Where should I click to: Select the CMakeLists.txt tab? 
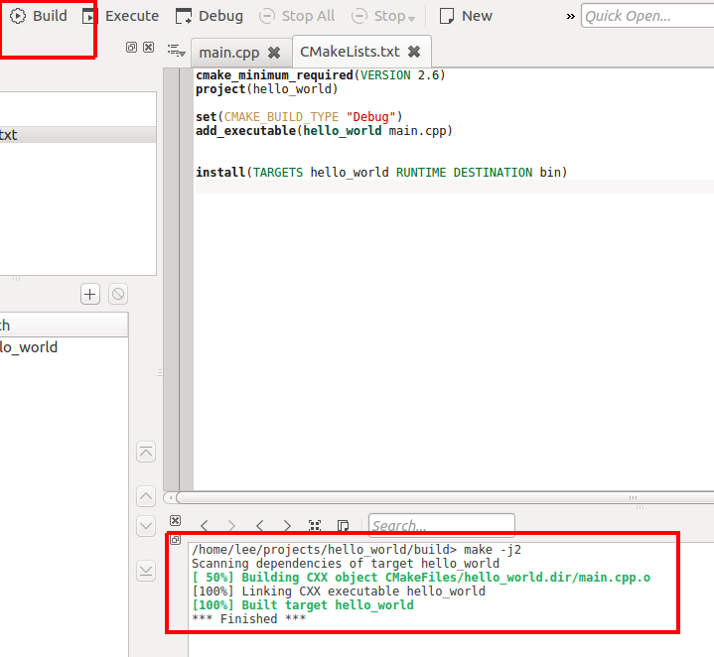(350, 52)
